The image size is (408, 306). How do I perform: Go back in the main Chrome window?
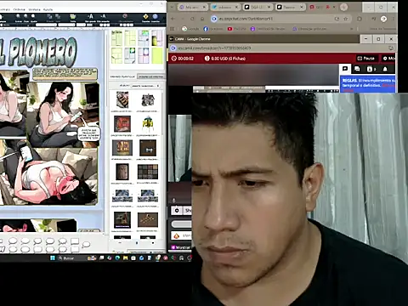(x=173, y=19)
